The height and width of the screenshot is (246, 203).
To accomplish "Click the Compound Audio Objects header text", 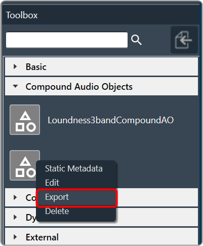I will 79,87.
